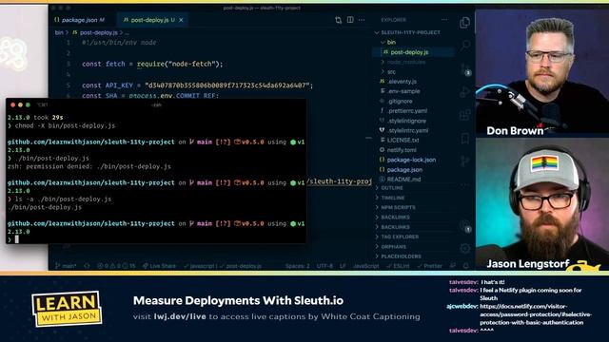
Task: Open editor More Actions ellipsis
Action: [x=362, y=20]
